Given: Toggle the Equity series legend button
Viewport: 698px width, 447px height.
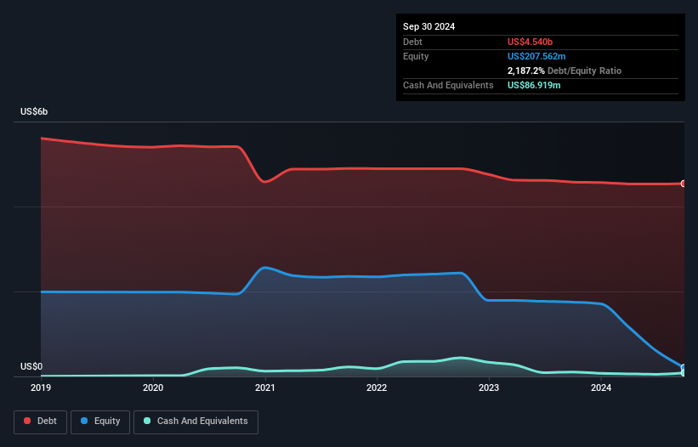Looking at the screenshot, I should pyautogui.click(x=100, y=422).
